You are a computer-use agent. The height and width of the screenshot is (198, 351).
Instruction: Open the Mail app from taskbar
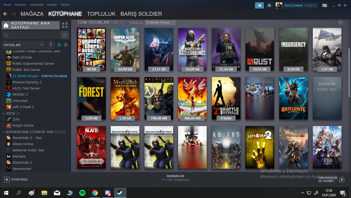[x=57, y=193]
